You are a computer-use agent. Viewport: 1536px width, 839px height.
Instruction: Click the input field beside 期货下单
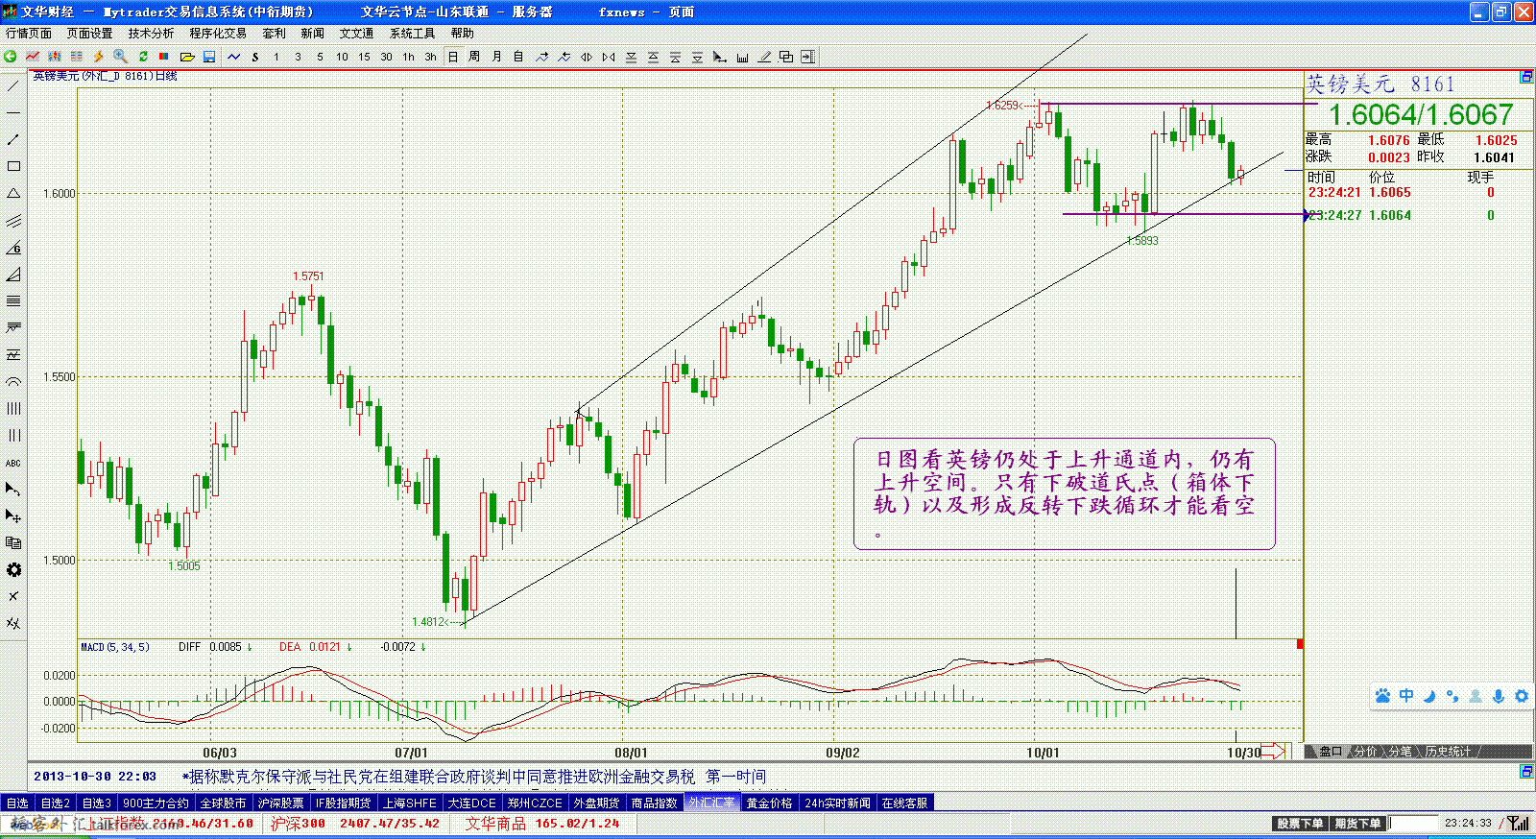pos(1414,824)
